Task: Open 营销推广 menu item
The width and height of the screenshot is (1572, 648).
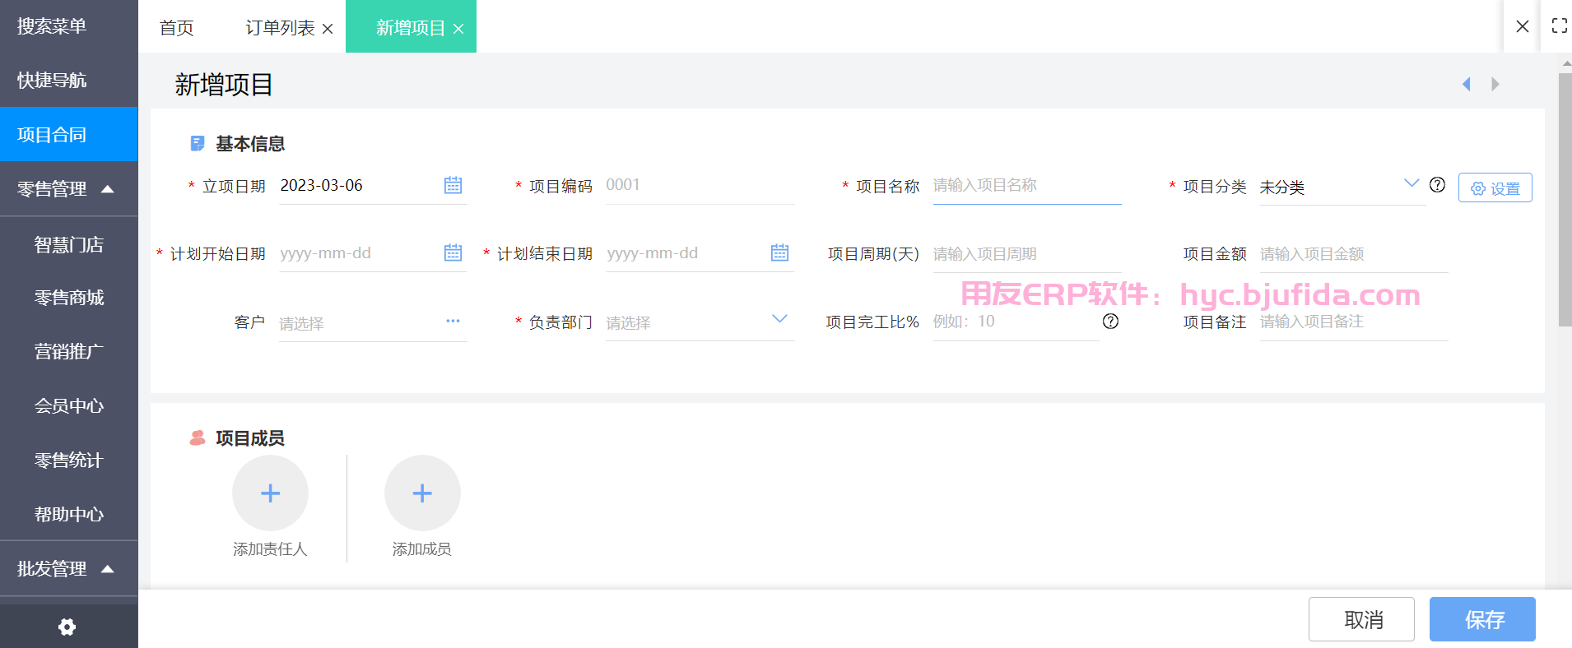Action: [69, 352]
